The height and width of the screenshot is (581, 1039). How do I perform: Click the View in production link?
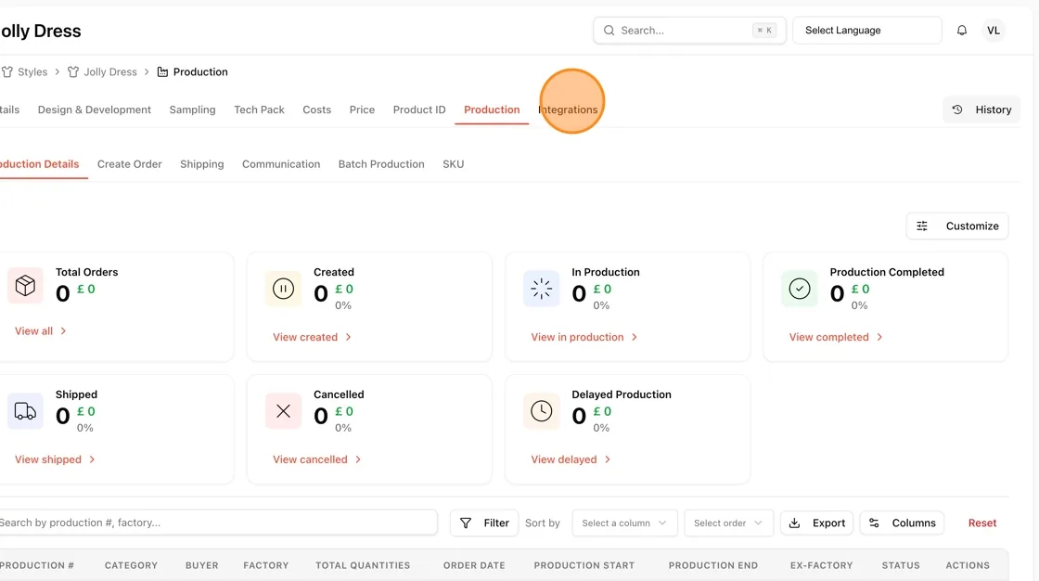coord(584,337)
